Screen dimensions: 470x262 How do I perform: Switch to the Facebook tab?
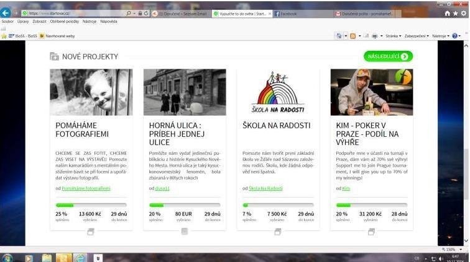tap(303, 14)
